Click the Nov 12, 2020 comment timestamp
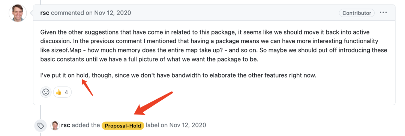Image resolution: width=405 pixels, height=136 pixels. (112, 13)
